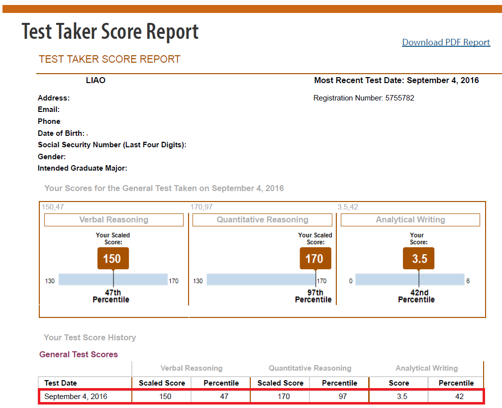Viewport: 502px width, 408px height.
Task: Click Most Recent Test Date: September 4, 2016
Action: 397,81
